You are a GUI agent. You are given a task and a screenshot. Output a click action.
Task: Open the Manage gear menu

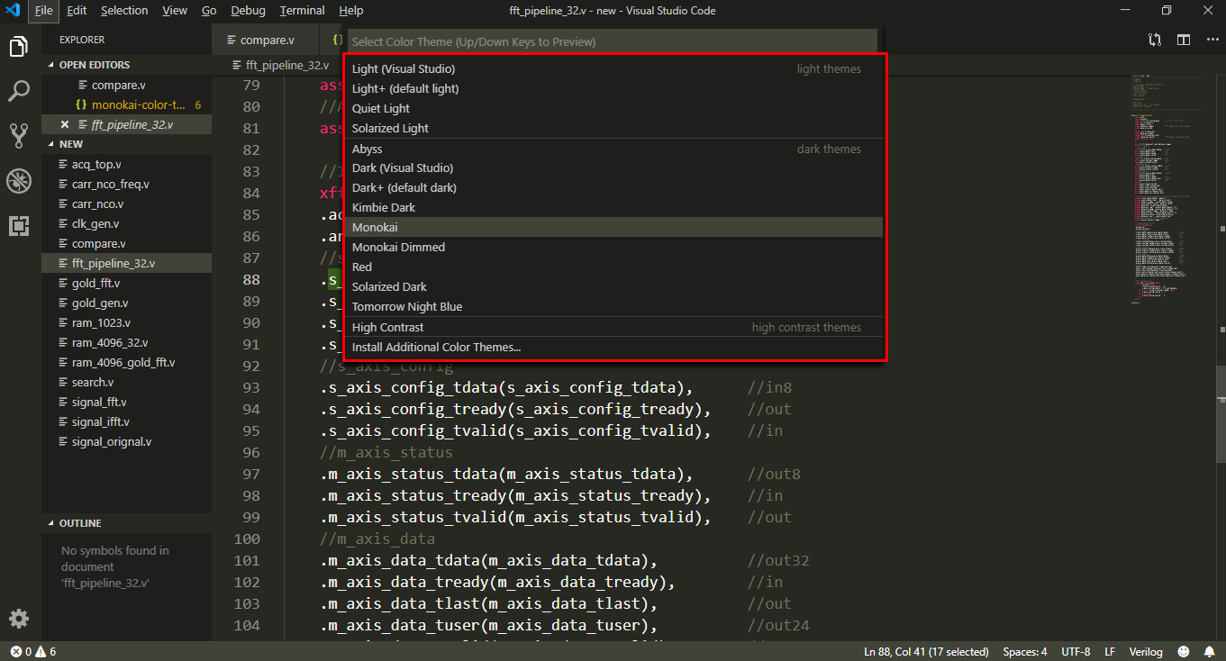pyautogui.click(x=19, y=619)
